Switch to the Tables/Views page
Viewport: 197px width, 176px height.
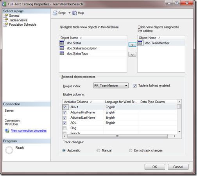point(18,20)
